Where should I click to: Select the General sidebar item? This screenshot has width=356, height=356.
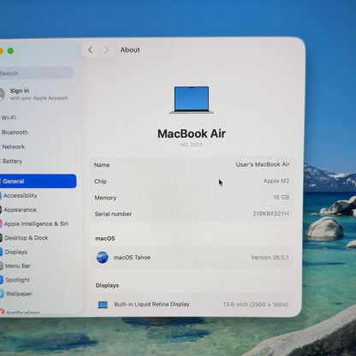(39, 181)
